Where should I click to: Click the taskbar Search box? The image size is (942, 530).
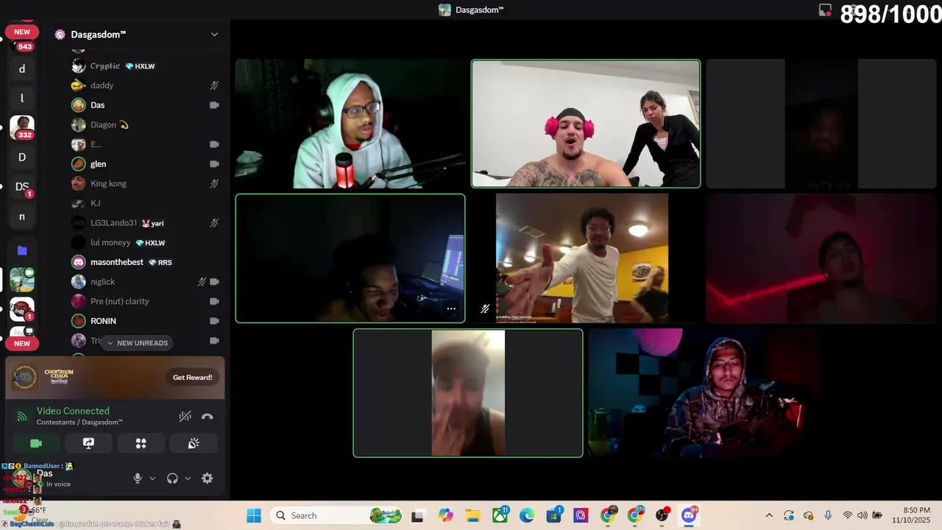(x=336, y=515)
